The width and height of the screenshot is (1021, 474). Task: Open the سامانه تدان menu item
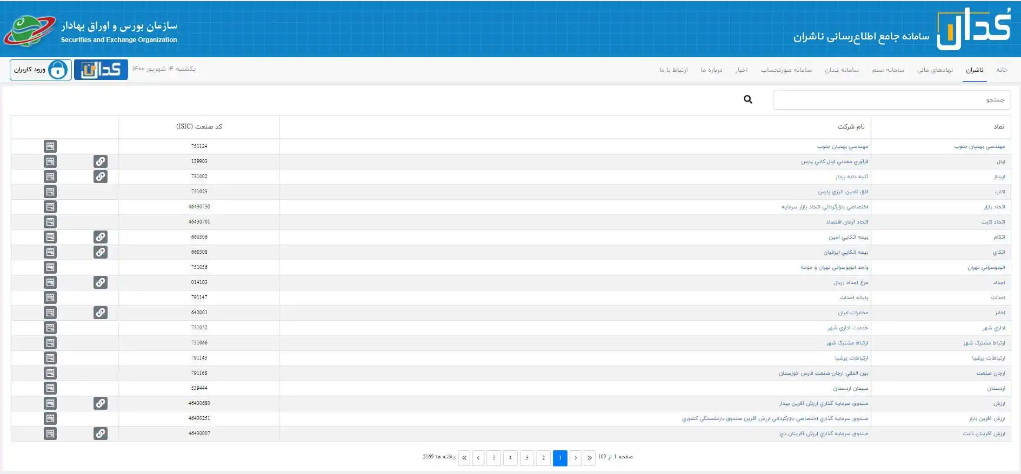pyautogui.click(x=842, y=70)
